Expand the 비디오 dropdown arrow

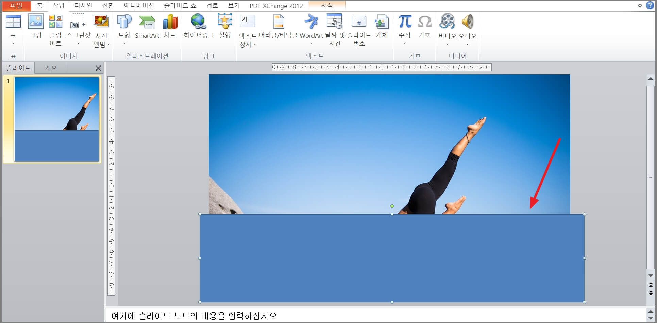tap(447, 44)
